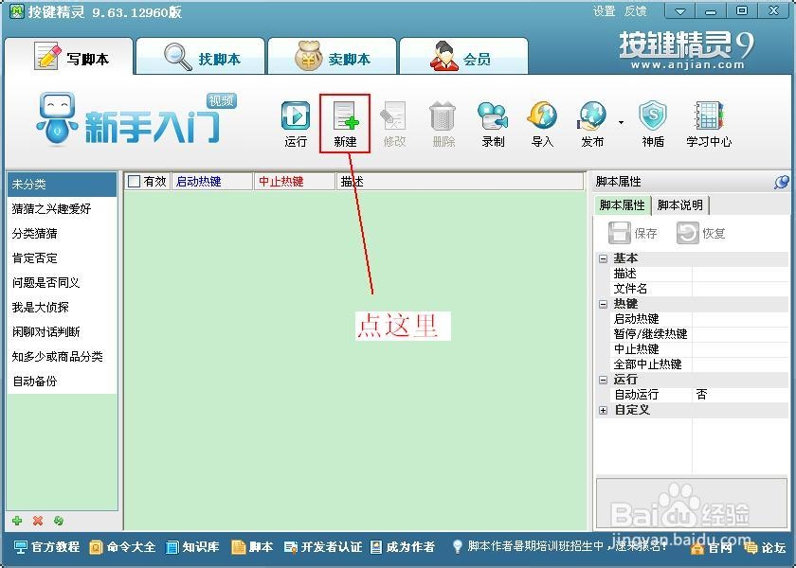
Task: Switch to the 卖脚本 tab
Action: (332, 57)
